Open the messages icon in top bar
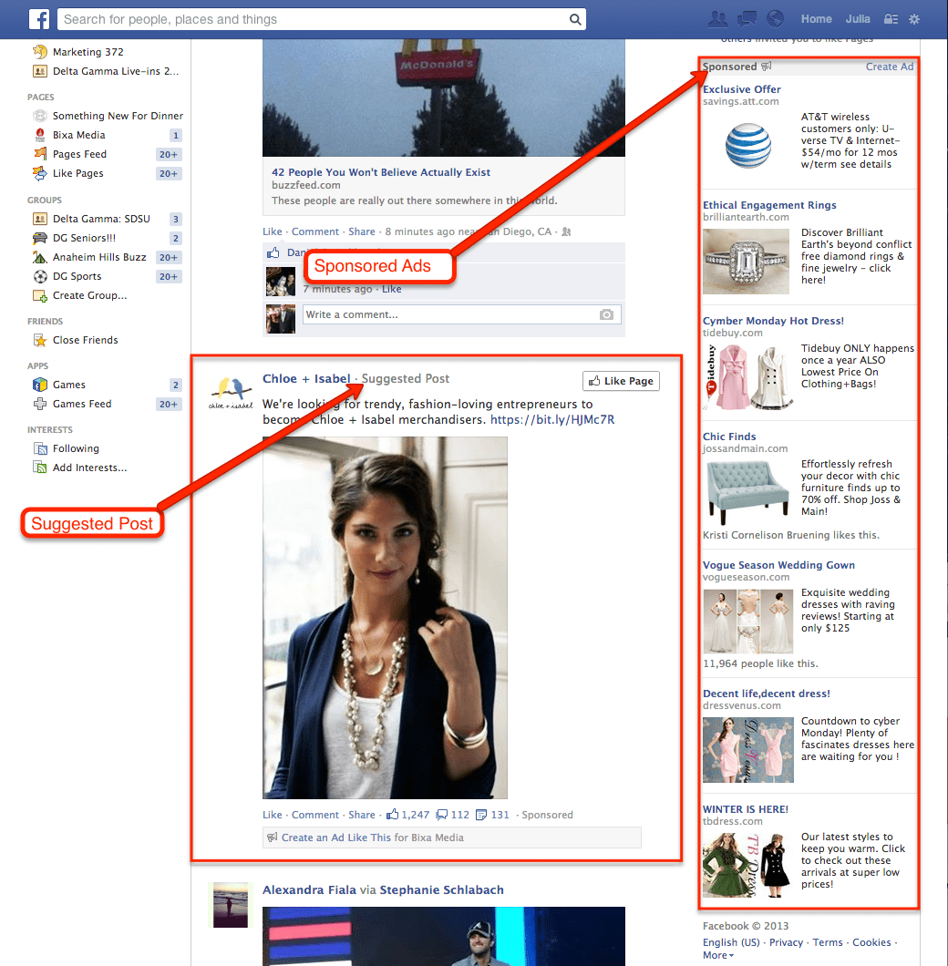This screenshot has height=966, width=948. click(x=747, y=19)
